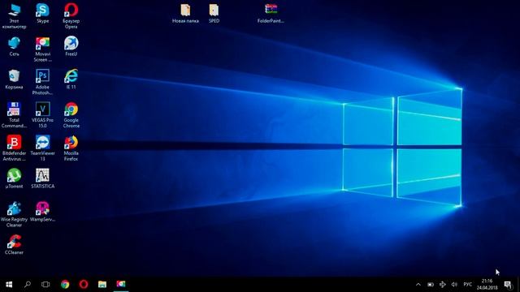The width and height of the screenshot is (520, 292).
Task: Select the CCleaner desktop shortcut
Action: coord(14,245)
